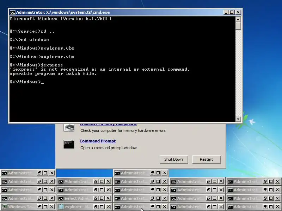Click the cmd icon on 'Select Admi...' tile
The image size is (282, 211).
tap(61, 198)
